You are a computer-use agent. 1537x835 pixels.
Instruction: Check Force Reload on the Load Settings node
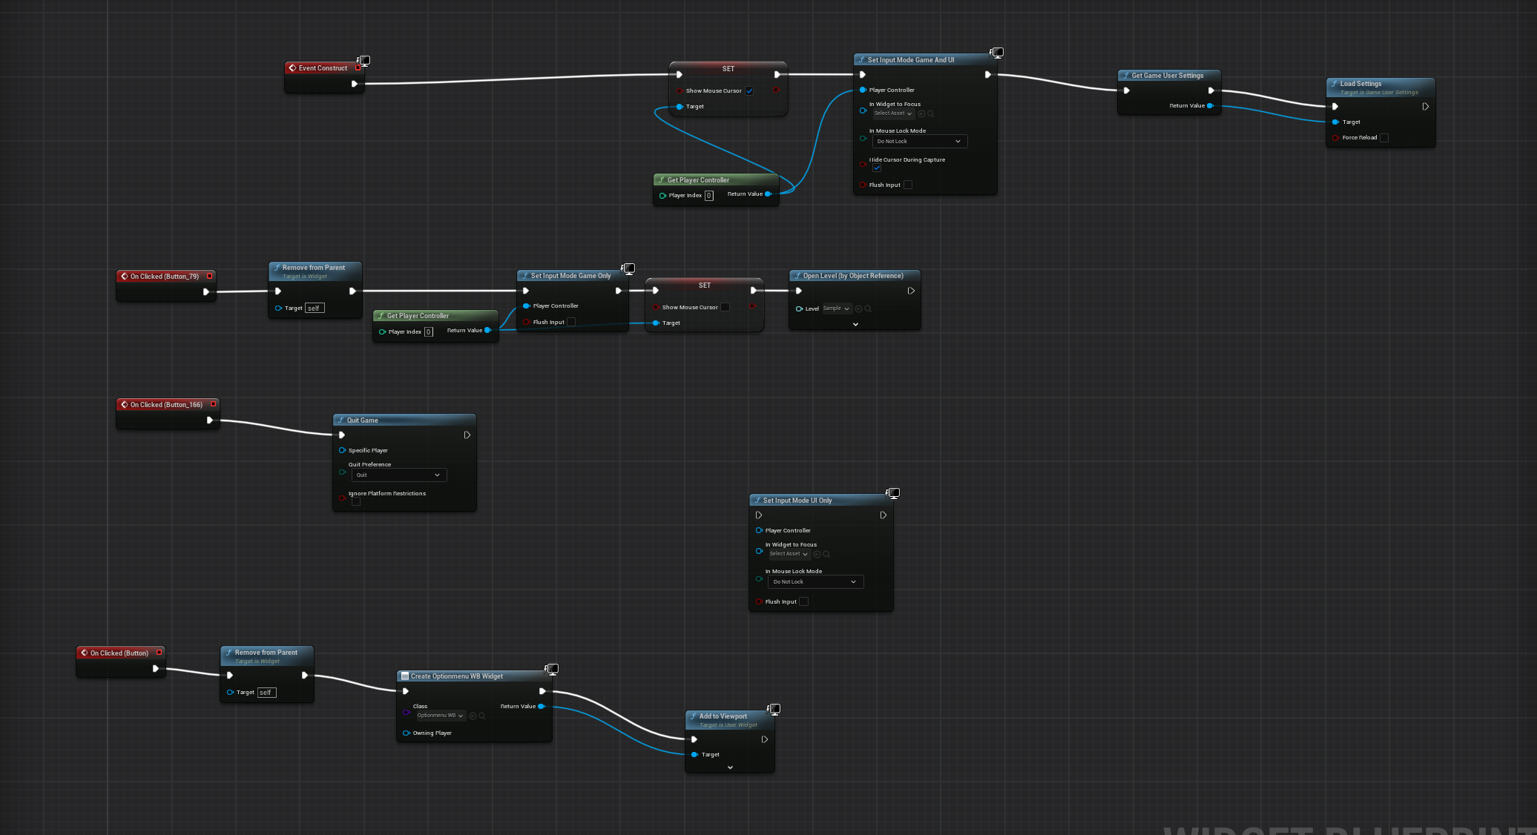(1384, 137)
